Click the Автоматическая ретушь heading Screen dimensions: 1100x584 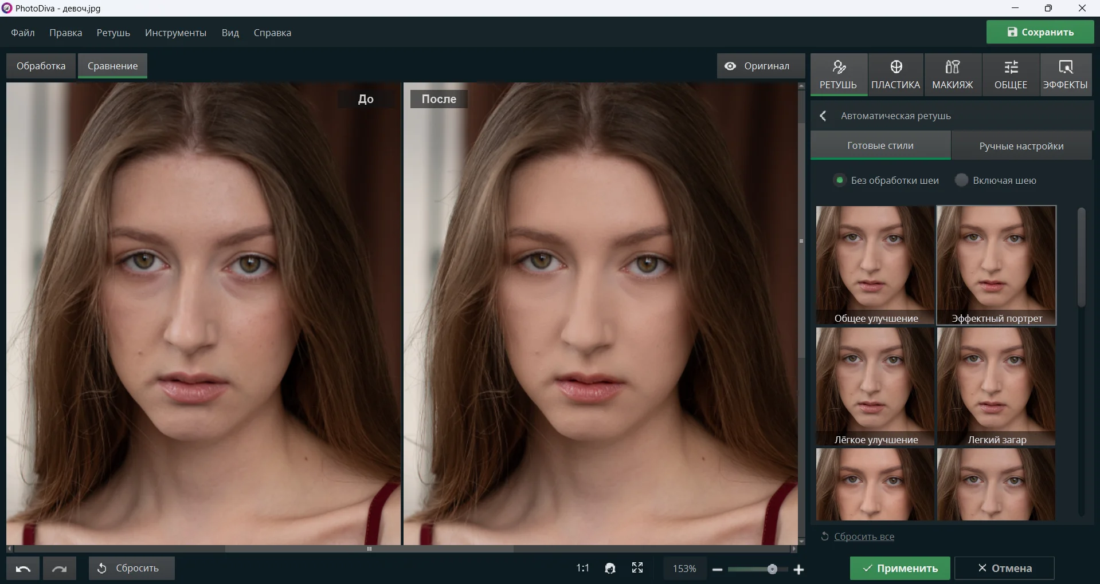tap(896, 116)
